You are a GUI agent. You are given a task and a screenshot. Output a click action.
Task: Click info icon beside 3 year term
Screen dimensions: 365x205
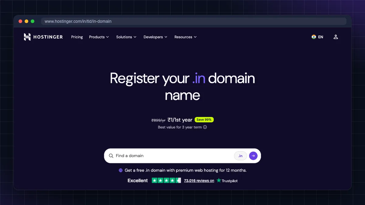[205, 127]
